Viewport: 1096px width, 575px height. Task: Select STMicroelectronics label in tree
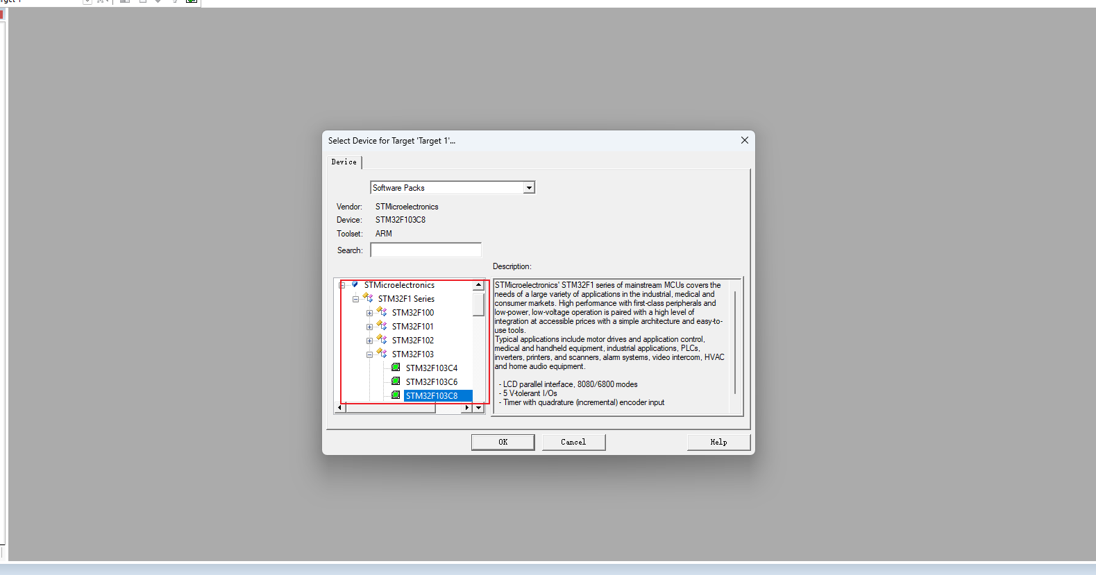[399, 284]
